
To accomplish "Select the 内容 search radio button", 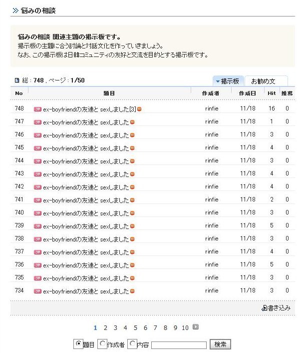I will [x=132, y=344].
